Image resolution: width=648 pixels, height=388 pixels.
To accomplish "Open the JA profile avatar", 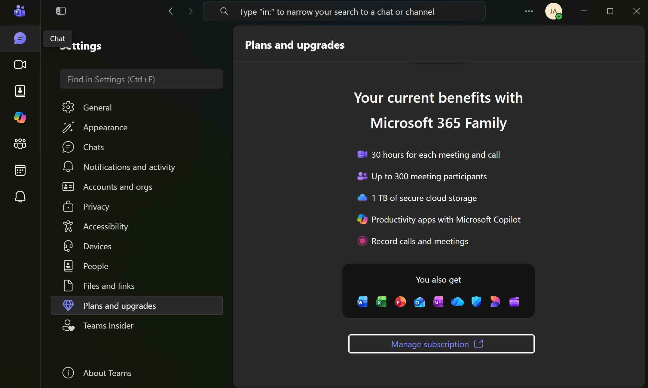I will click(x=553, y=11).
